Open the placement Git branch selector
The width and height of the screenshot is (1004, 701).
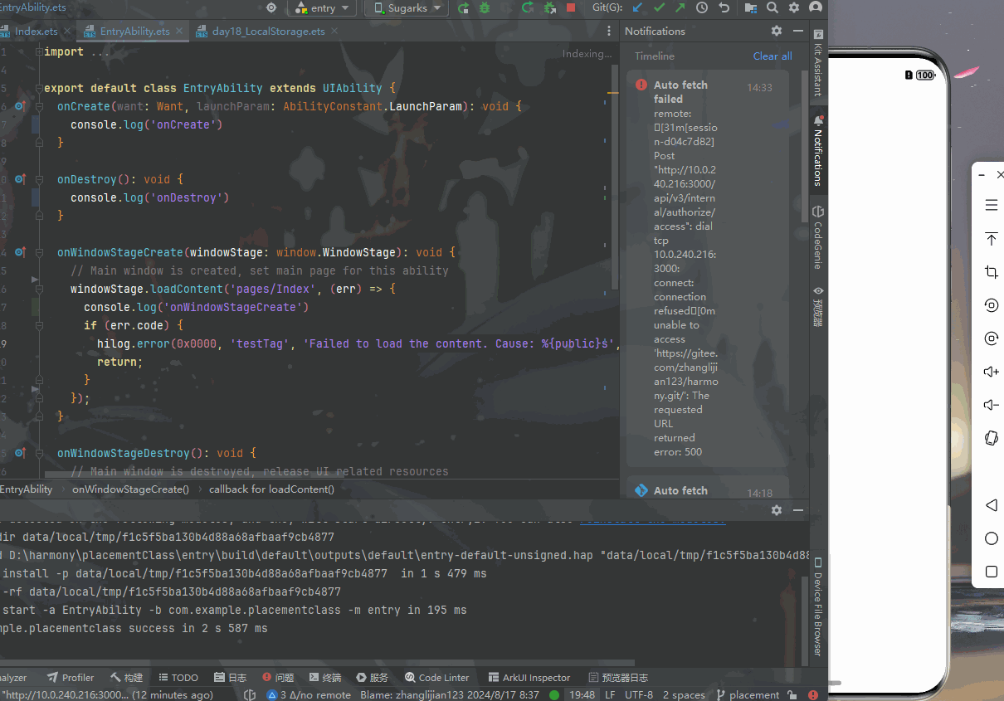(x=748, y=695)
